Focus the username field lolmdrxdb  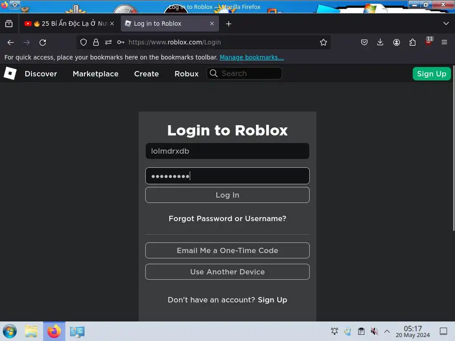coord(227,151)
